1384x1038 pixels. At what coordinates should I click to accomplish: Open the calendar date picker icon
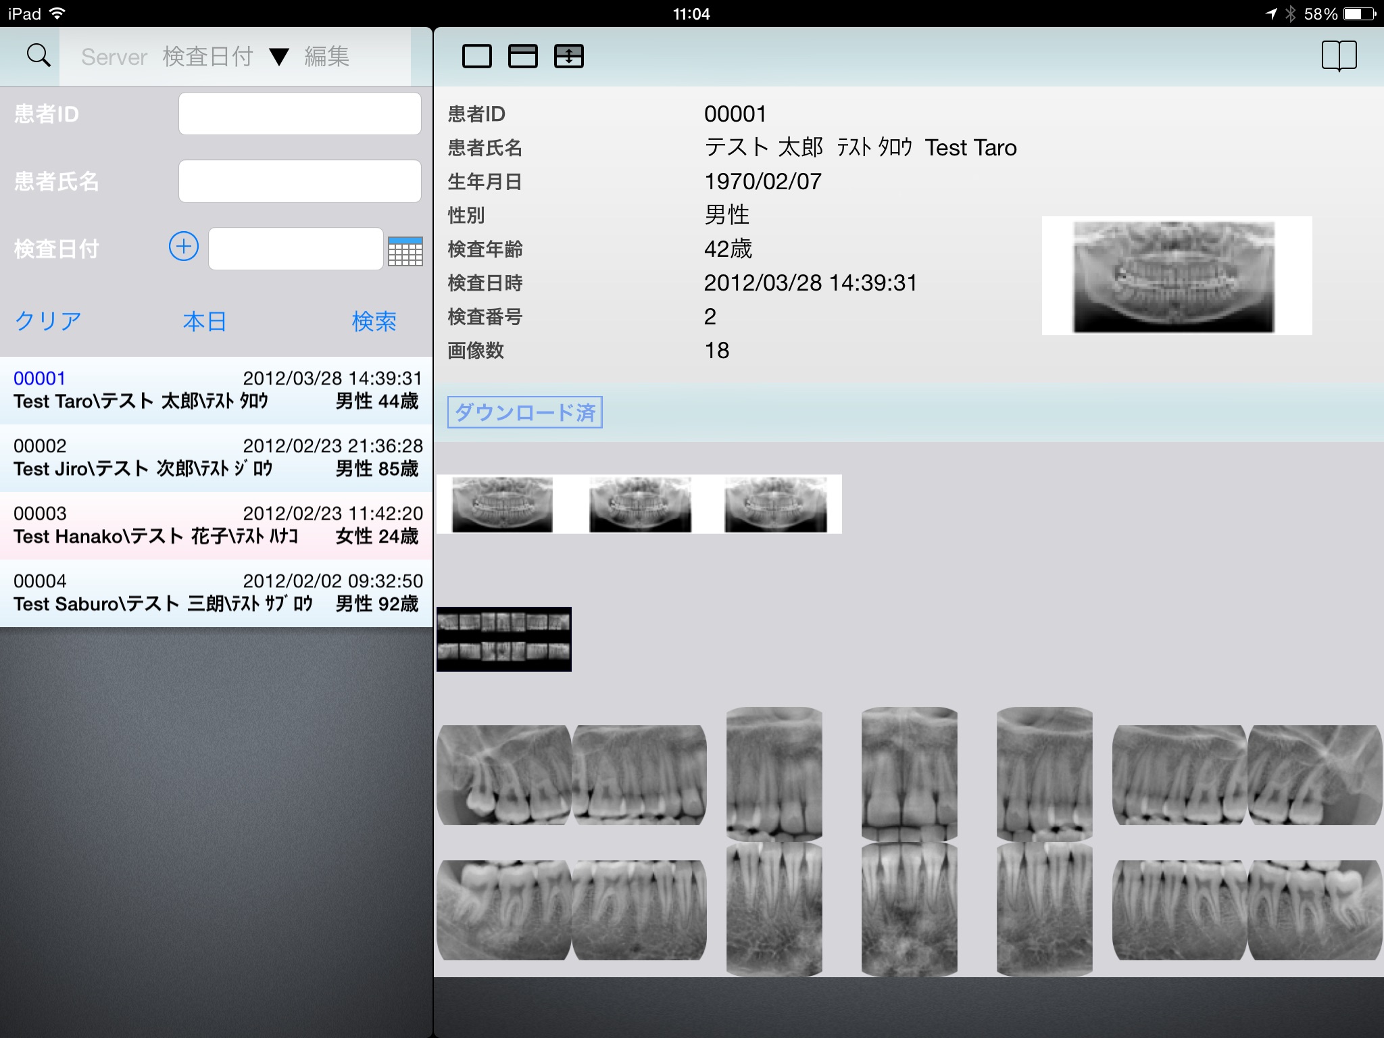pos(405,251)
